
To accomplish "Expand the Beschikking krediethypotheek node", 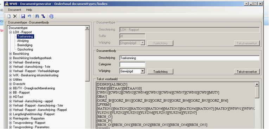I will pyautogui.click(x=11, y=58).
